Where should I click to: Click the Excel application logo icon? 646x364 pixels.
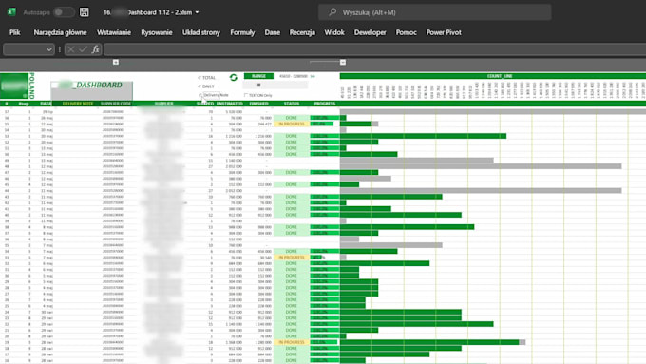pyautogui.click(x=11, y=12)
